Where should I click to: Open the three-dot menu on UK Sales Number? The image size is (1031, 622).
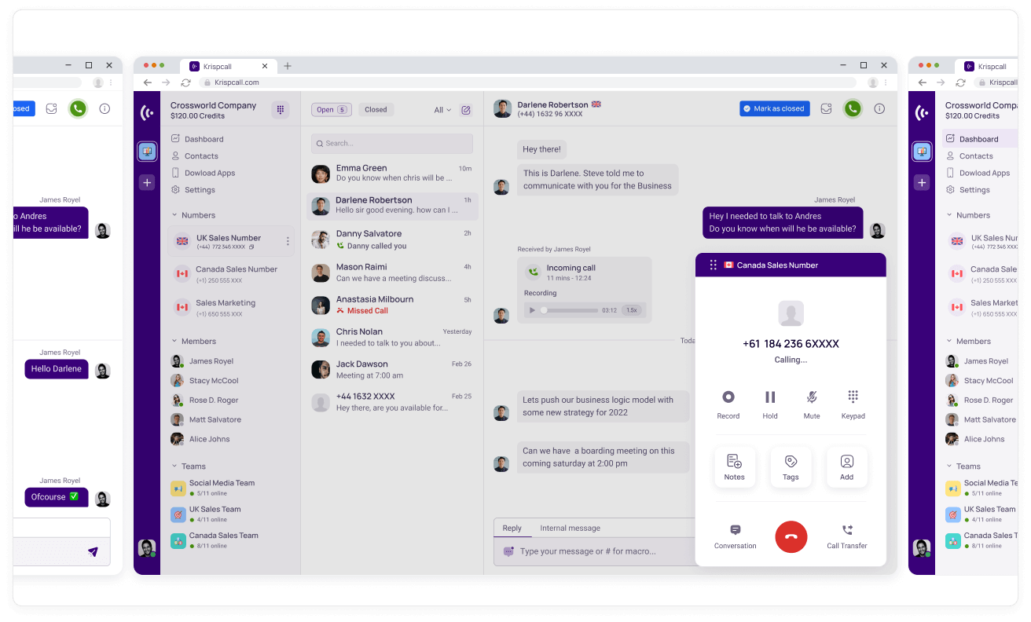[x=288, y=241]
